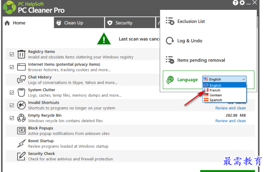Click the "Block Popups" heading text
The image size is (265, 172).
40,128
